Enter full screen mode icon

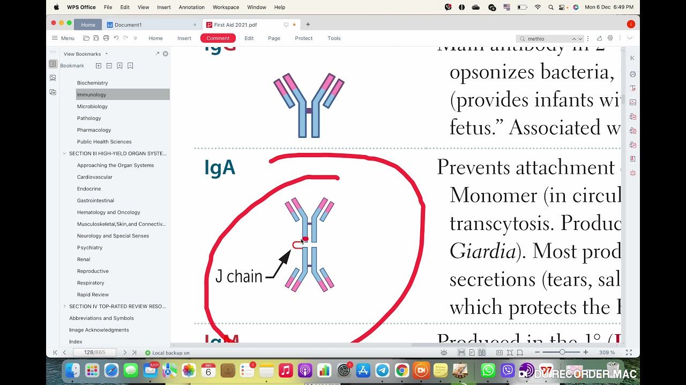pyautogui.click(x=629, y=352)
